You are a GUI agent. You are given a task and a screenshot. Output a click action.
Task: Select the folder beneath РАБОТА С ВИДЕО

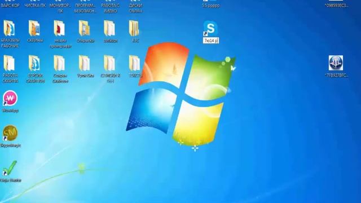point(110,29)
